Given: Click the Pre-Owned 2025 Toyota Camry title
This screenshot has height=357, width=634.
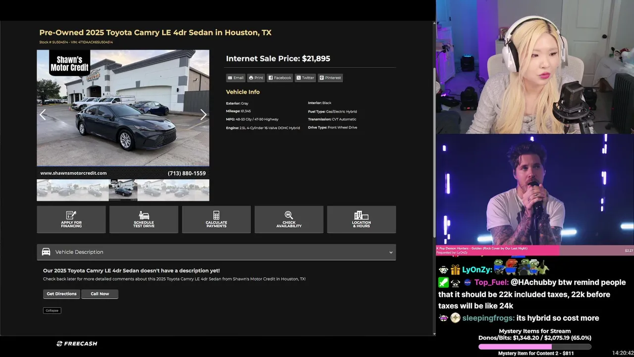Looking at the screenshot, I should [156, 33].
